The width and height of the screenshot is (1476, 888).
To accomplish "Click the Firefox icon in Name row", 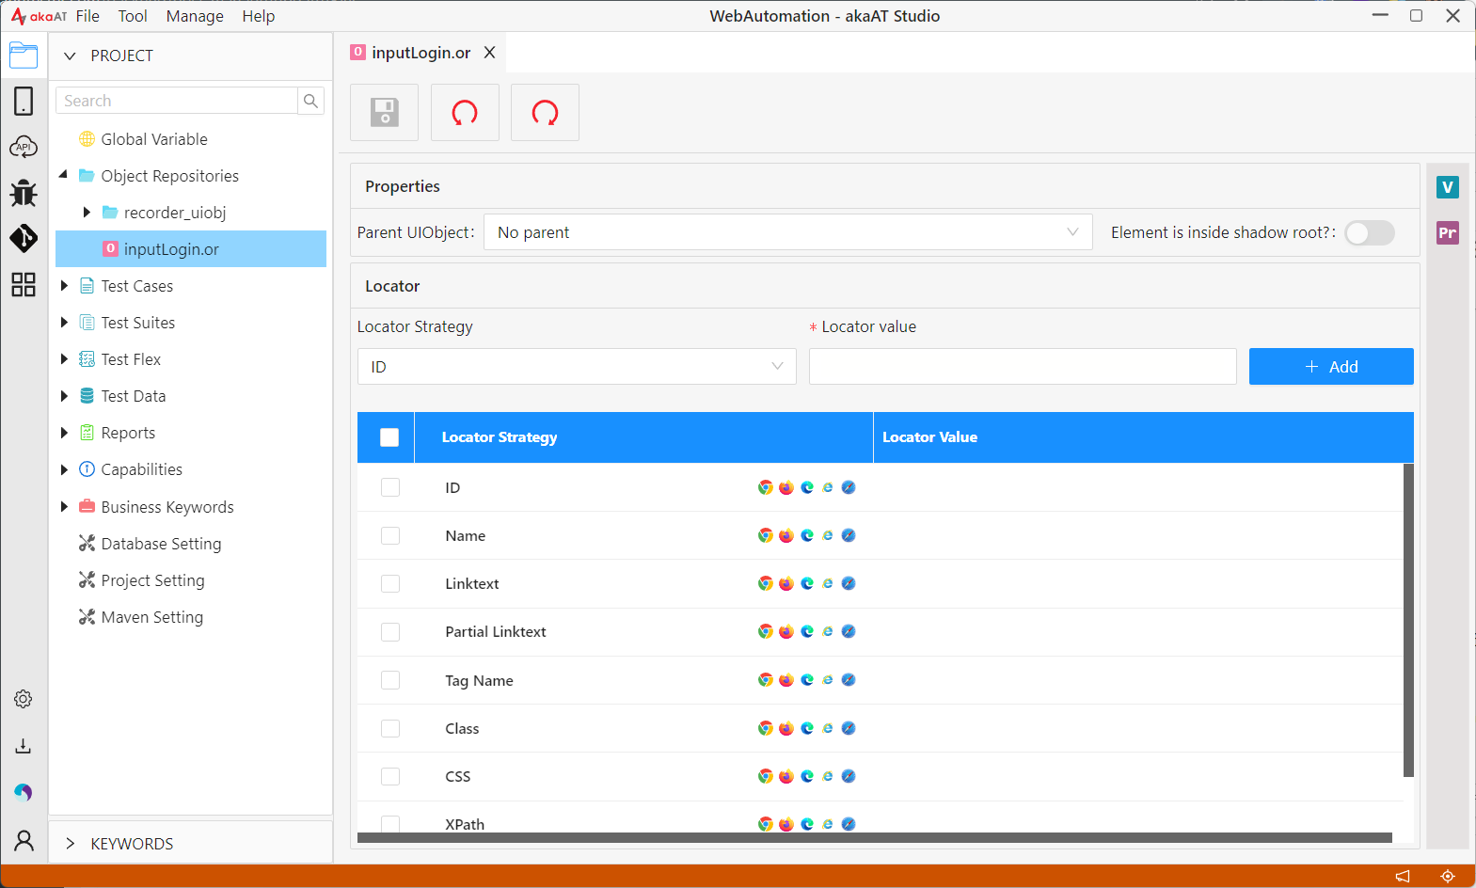I will (786, 535).
